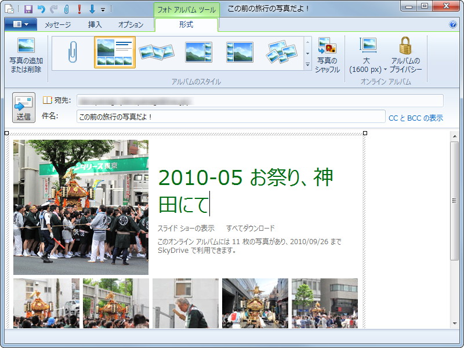The image size is (464, 348).
Task: Click the album frame top-left resize handle
Action: tap(6, 133)
